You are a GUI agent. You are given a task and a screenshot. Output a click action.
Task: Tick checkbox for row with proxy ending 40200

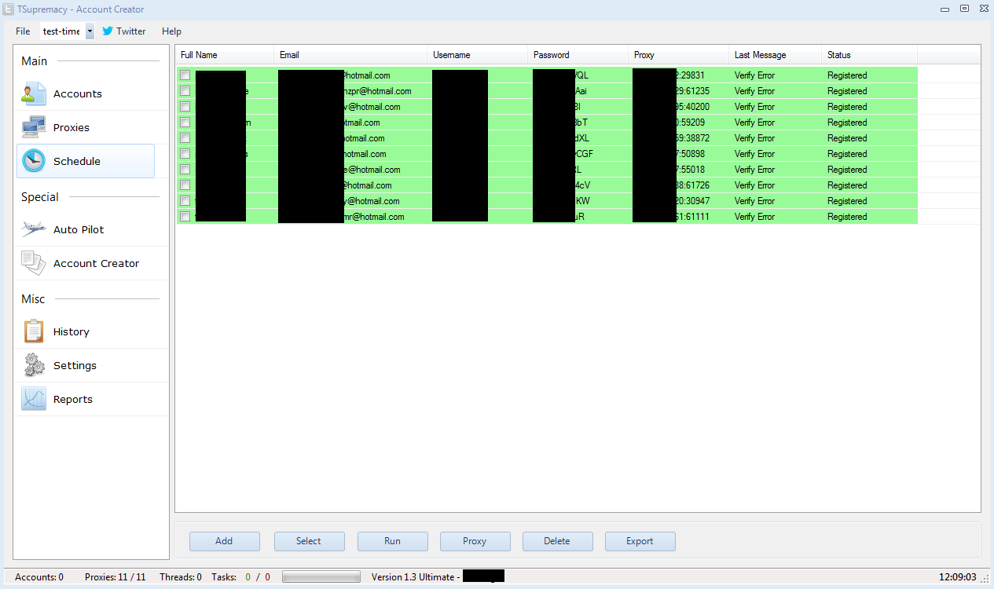185,107
